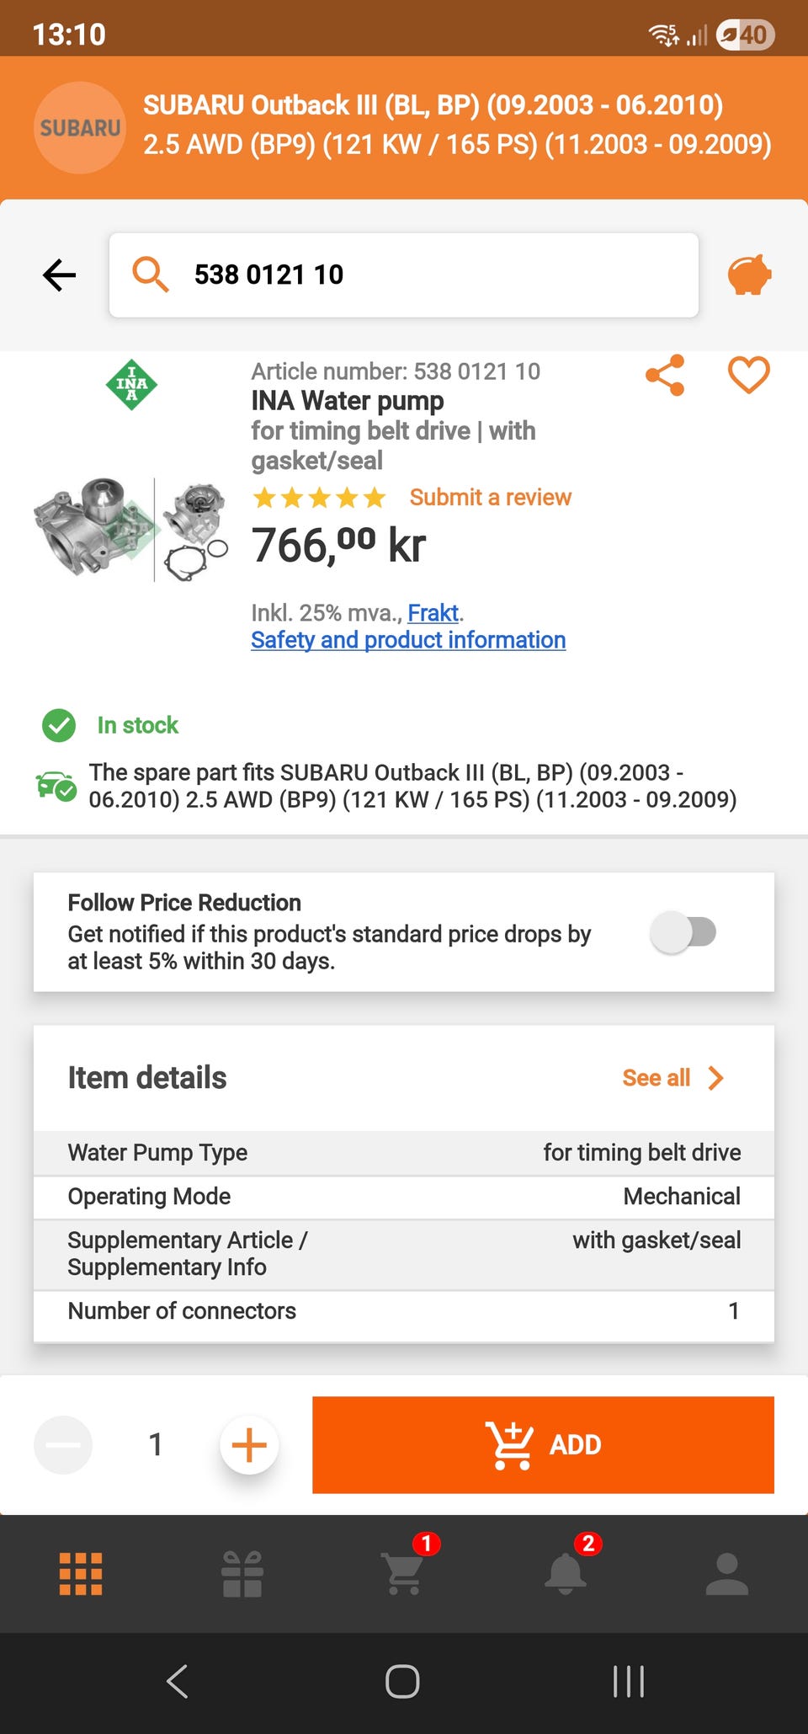Add the water pump to favorites via the heart icon
Screen dimensions: 808x1734
click(748, 376)
